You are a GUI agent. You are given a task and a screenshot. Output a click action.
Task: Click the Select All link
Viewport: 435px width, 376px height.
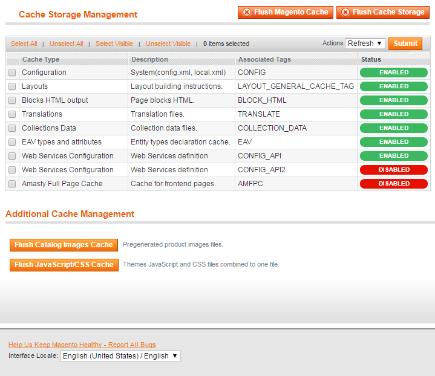click(x=24, y=44)
